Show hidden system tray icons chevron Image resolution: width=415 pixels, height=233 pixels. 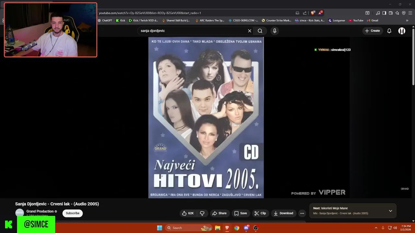[x=376, y=228]
